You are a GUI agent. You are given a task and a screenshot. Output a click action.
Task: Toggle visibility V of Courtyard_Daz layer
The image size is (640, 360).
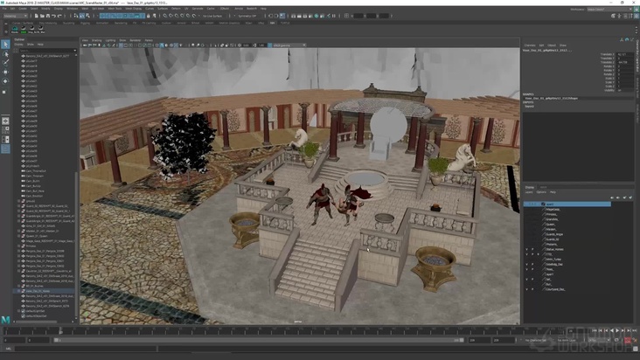tap(526, 289)
